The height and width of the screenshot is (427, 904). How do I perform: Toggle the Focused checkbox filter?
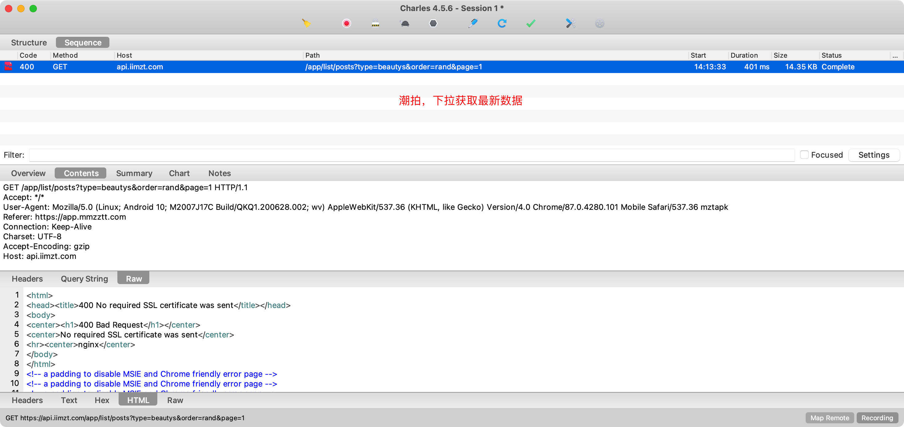tap(804, 155)
